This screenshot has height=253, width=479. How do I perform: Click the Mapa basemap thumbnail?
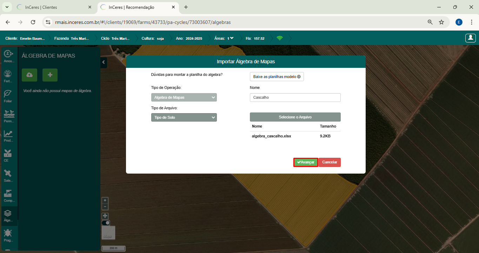108,233
